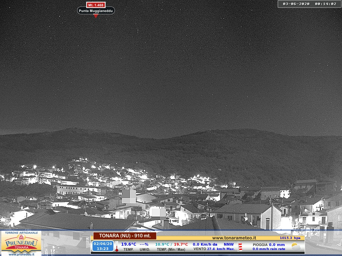Image resolution: width=342 pixels, height=256 pixels.
Task: Click the red thermometer icon
Action: click(x=117, y=246)
